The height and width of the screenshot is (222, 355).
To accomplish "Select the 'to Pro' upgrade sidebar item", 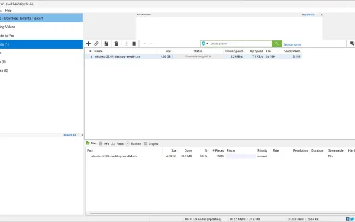I will click(41, 36).
